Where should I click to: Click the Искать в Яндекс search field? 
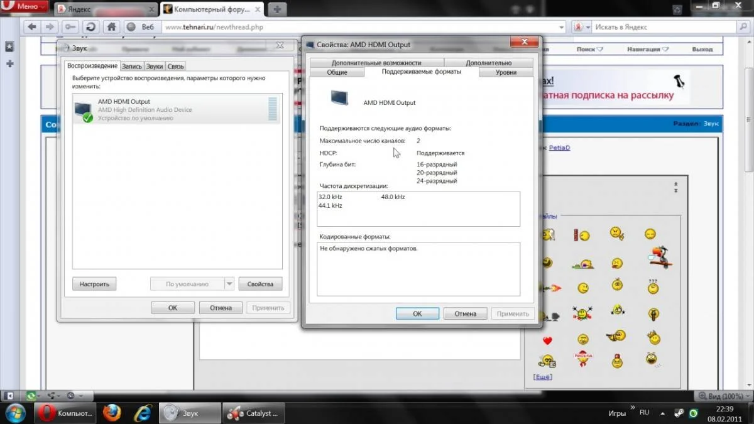click(665, 27)
